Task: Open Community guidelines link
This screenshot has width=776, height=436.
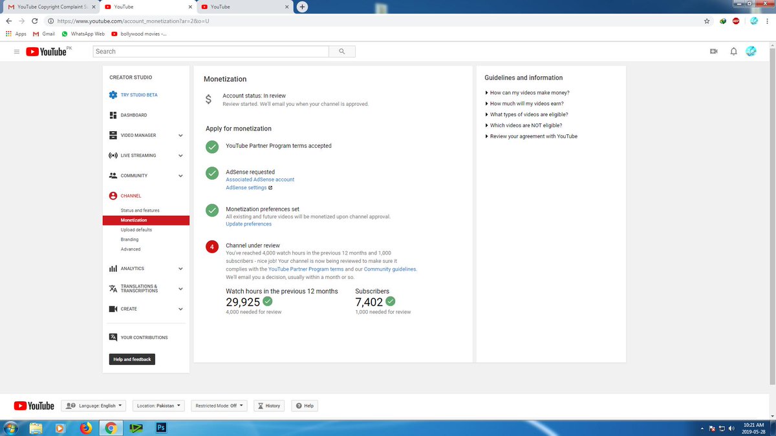Action: (390, 269)
